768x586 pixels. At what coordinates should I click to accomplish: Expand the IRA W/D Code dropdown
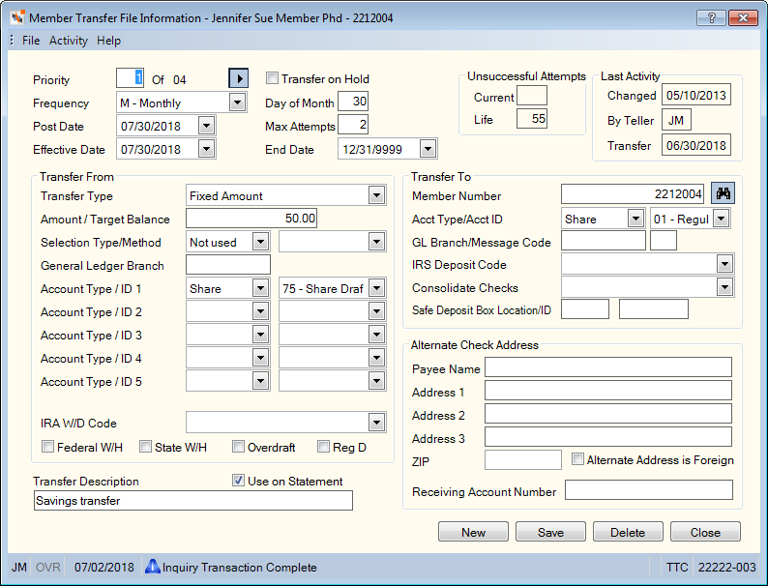[376, 423]
